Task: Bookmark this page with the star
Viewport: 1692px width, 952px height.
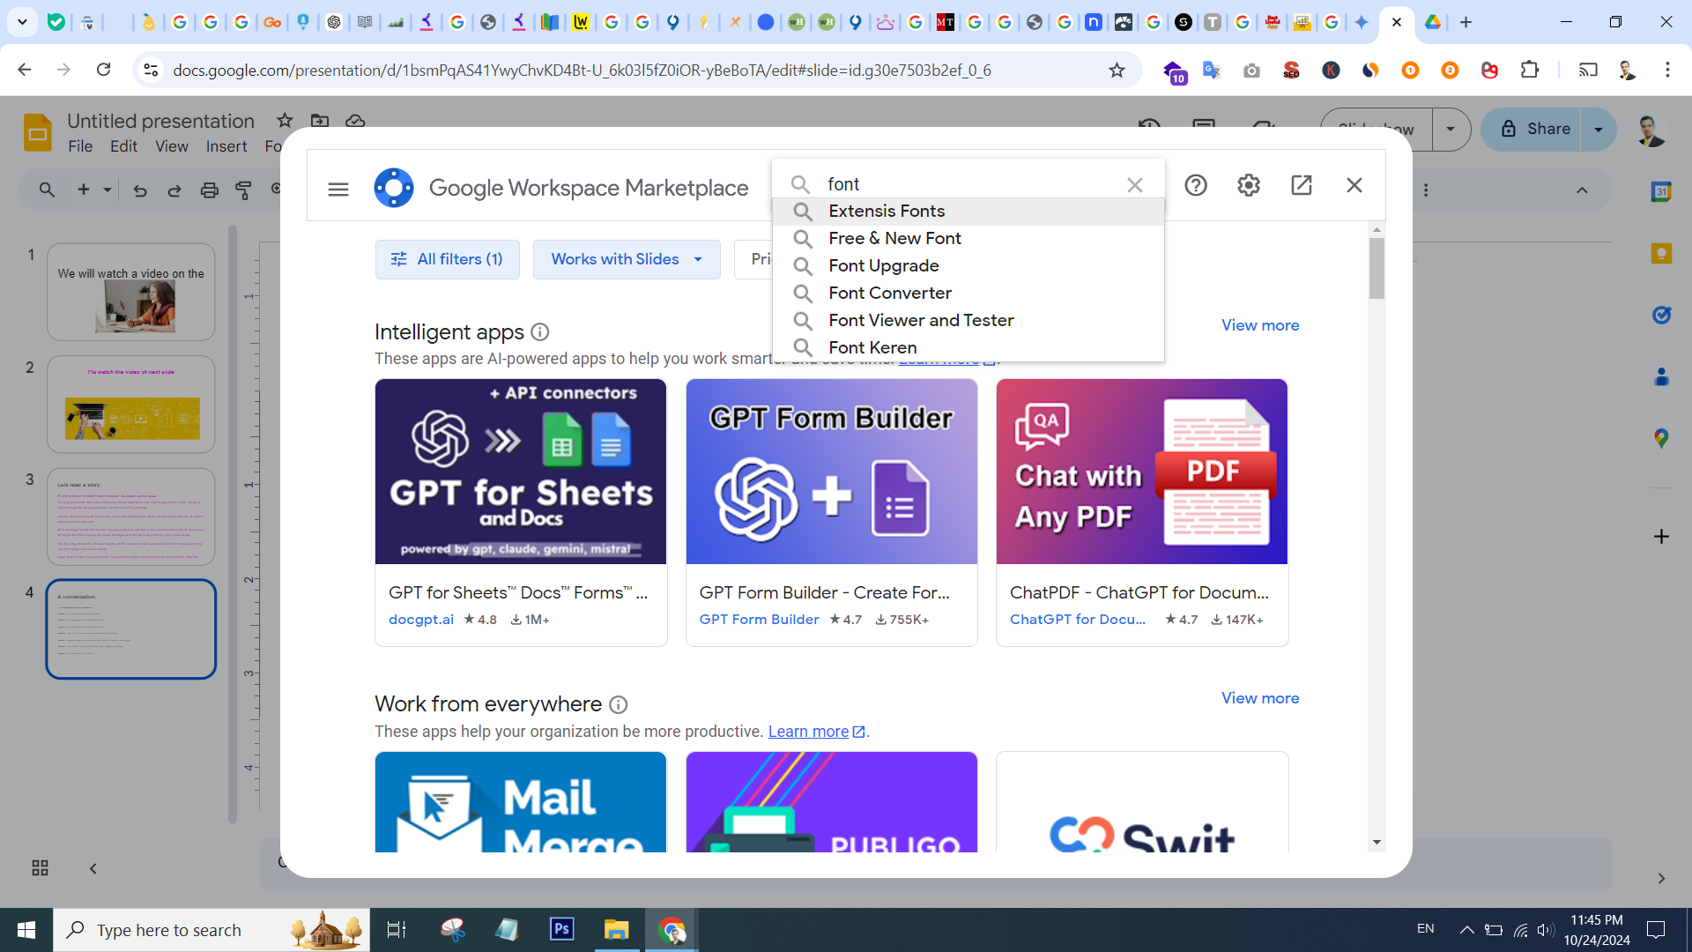Action: 1117,71
